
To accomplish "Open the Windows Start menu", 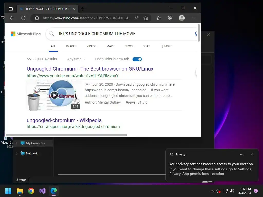I will (x=8, y=191).
